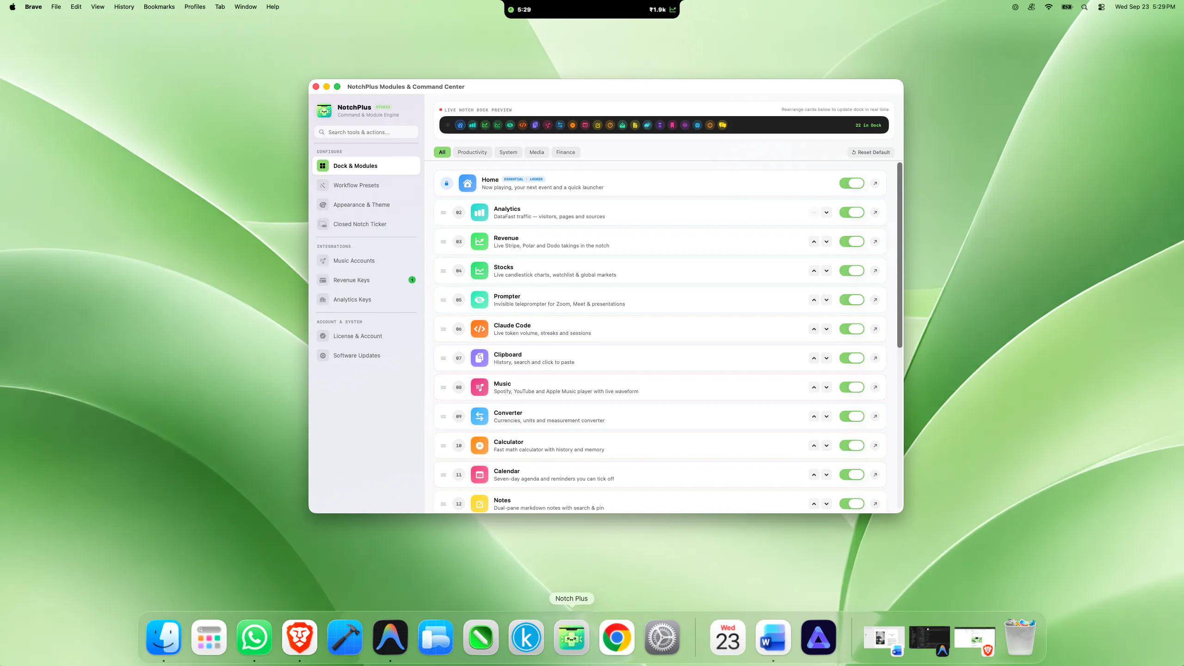Turn off the Stocks module switch
This screenshot has height=666, width=1184.
click(851, 271)
